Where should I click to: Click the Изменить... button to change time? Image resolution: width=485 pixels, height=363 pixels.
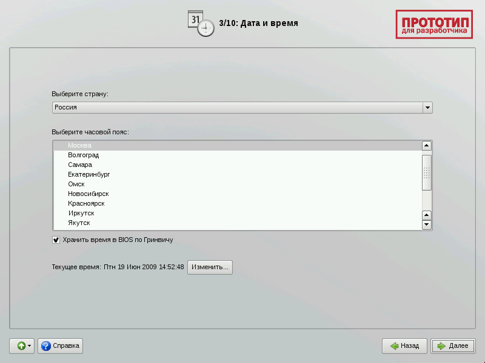click(210, 267)
